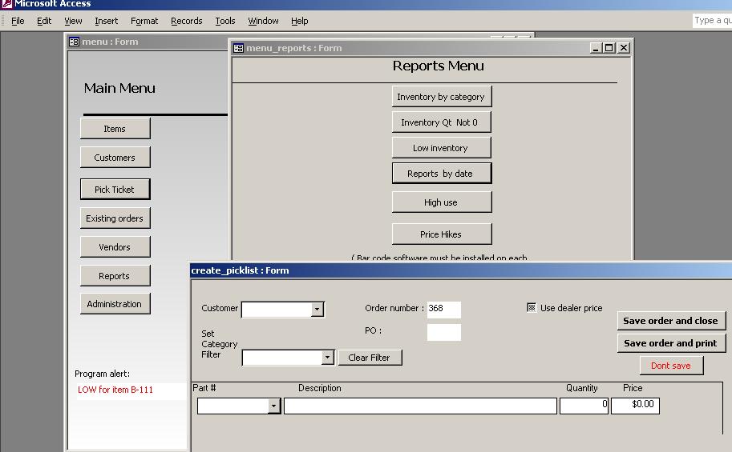The height and width of the screenshot is (452, 732).
Task: Click the Clear Filter button
Action: tap(370, 358)
